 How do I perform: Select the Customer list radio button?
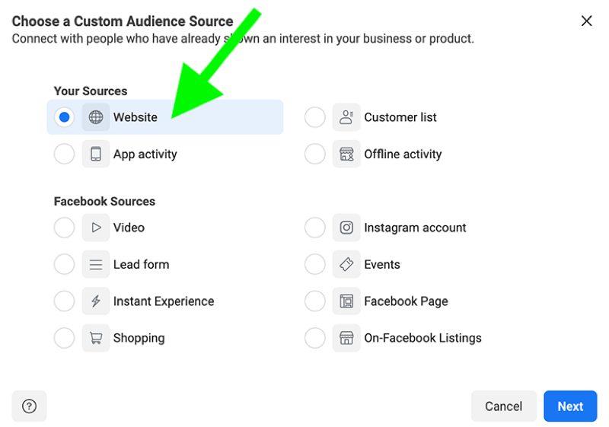[315, 117]
